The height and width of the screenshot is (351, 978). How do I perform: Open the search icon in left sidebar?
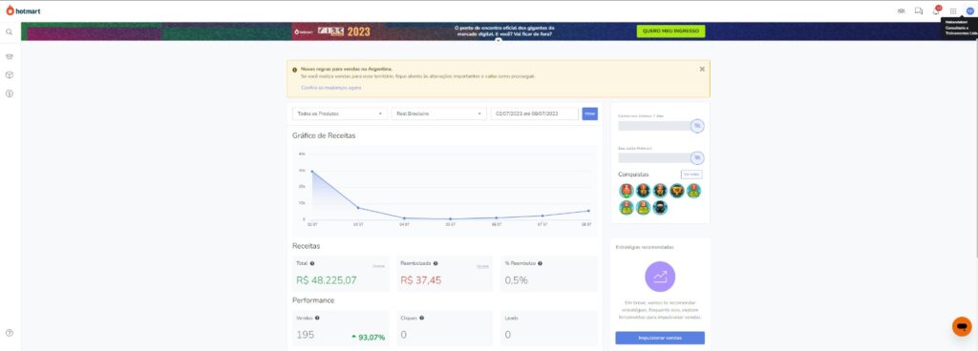(10, 31)
